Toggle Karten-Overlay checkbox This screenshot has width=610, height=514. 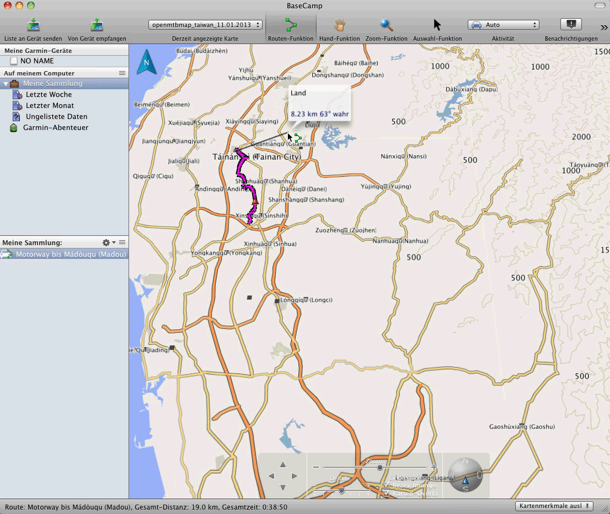(386, 494)
